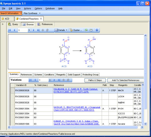151x137 pixels.
Task: Click the Paths & Steps button
Action: pyautogui.click(x=95, y=80)
